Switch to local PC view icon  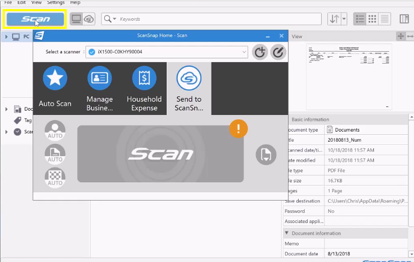tap(76, 19)
